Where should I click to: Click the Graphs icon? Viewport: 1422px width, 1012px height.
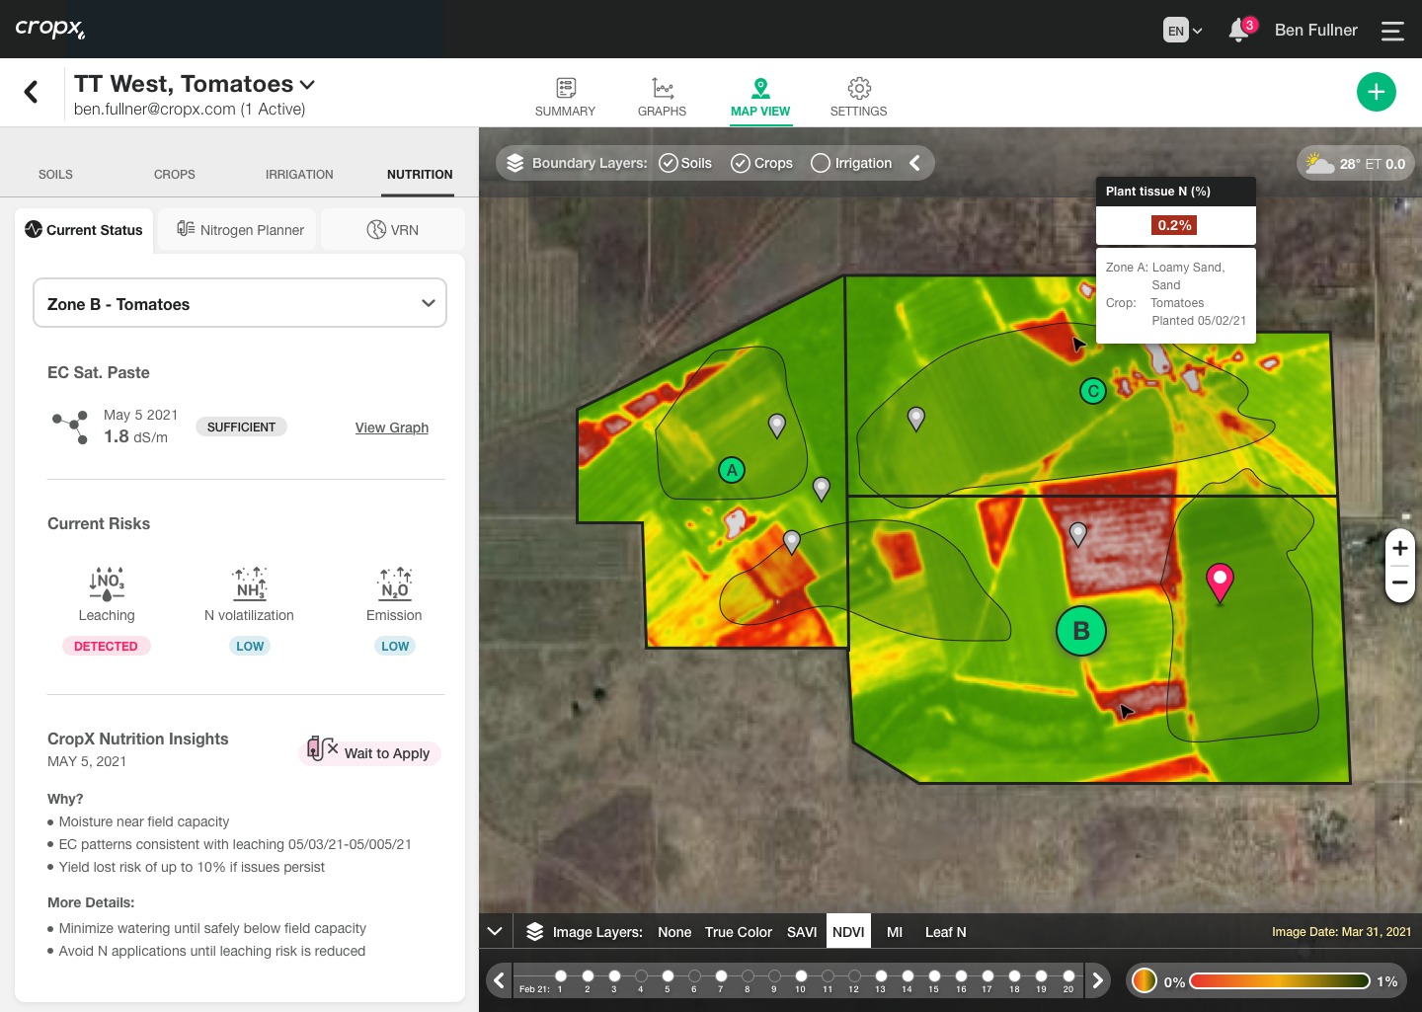pos(663,88)
